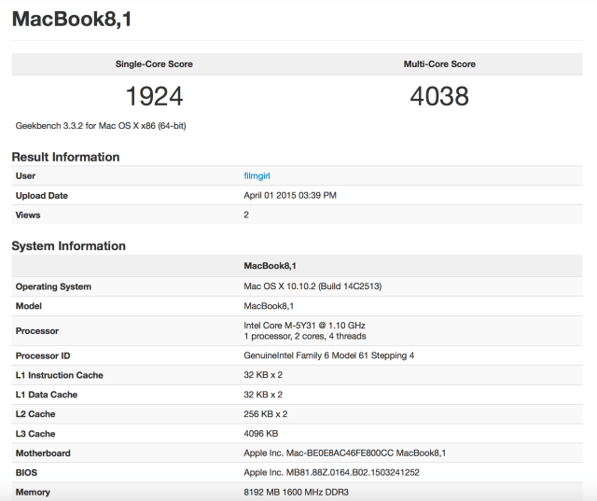Screen dimensions: 597x501
Task: Select the L3 Cache label
Action: pyautogui.click(x=35, y=434)
